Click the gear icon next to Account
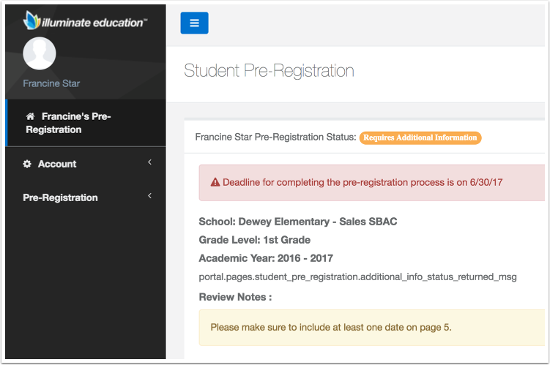 point(27,164)
